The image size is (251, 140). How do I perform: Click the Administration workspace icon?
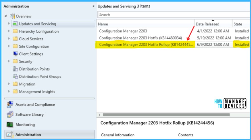click(x=10, y=135)
